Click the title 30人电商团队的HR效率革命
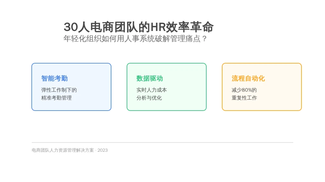Image resolution: width=325 pixels, height=182 pixels. pyautogui.click(x=138, y=27)
